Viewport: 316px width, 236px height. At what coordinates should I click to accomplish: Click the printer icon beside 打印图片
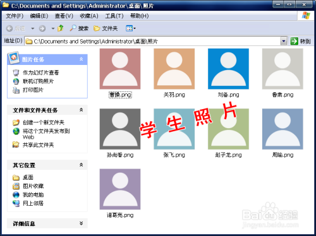click(16, 90)
